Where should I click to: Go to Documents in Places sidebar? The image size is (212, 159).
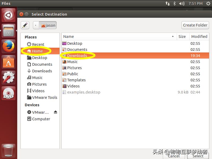tap(40, 64)
